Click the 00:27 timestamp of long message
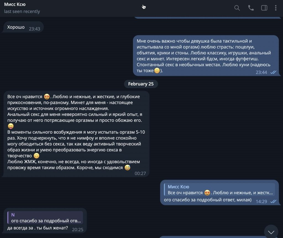 click(x=140, y=174)
